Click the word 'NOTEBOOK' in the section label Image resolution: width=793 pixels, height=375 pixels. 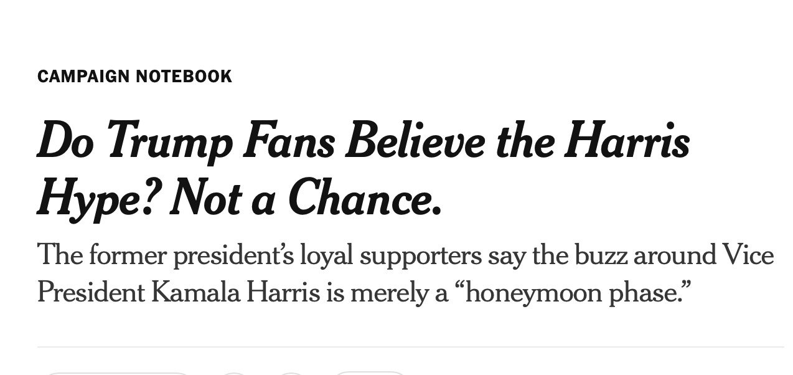[184, 76]
